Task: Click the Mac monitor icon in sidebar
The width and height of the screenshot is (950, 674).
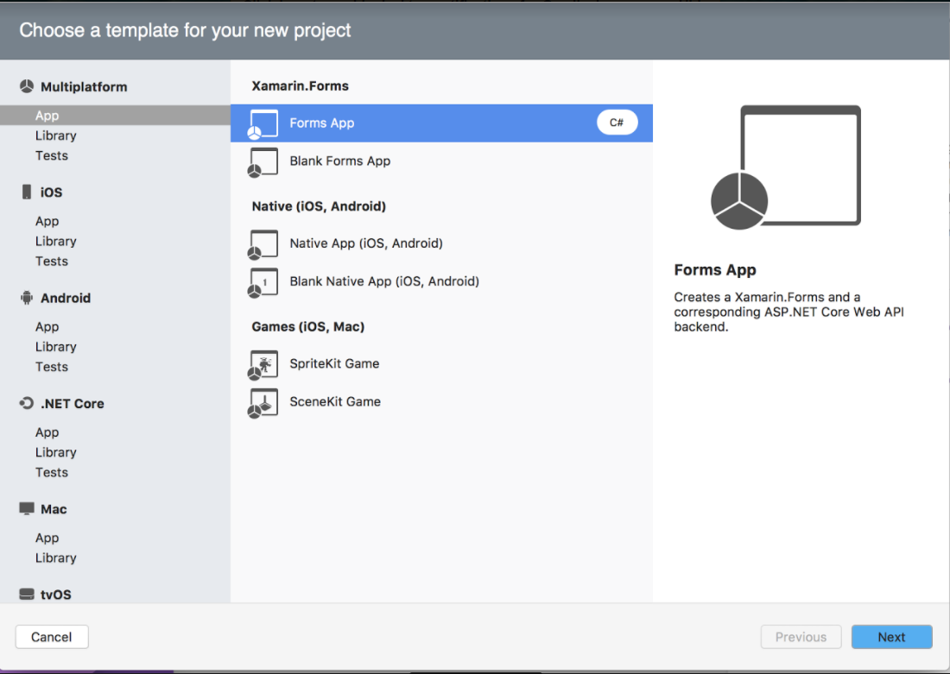Action: (27, 508)
